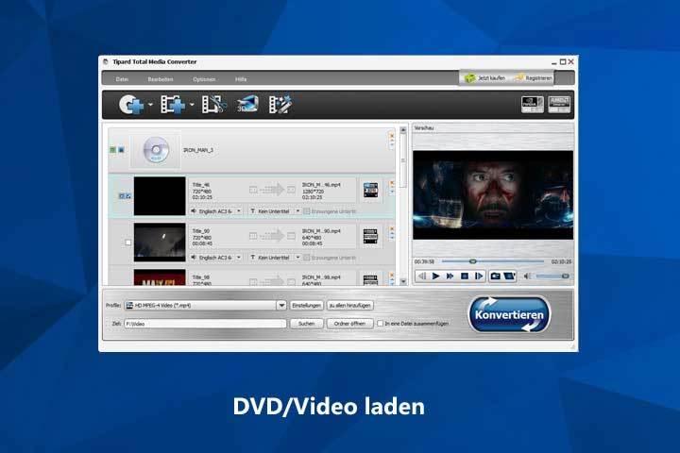Take a snapshot with the camera icon
Image resolution: width=680 pixels, height=453 pixels.
coord(495,277)
